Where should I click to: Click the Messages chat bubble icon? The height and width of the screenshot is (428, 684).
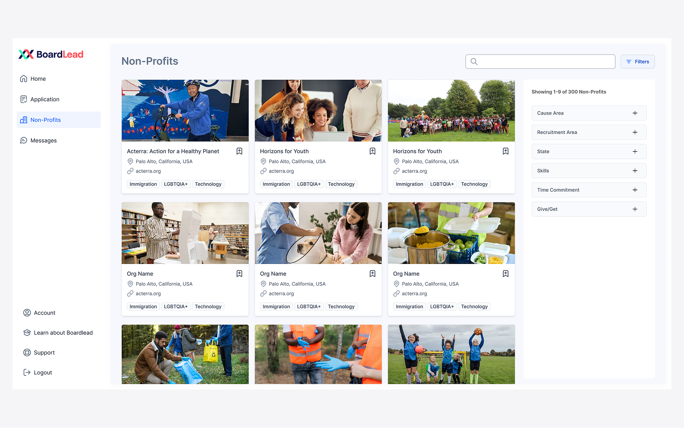tap(24, 141)
